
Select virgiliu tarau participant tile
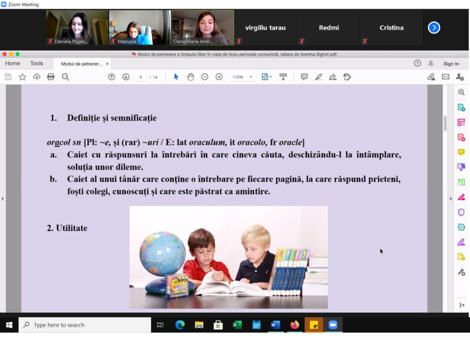click(265, 27)
